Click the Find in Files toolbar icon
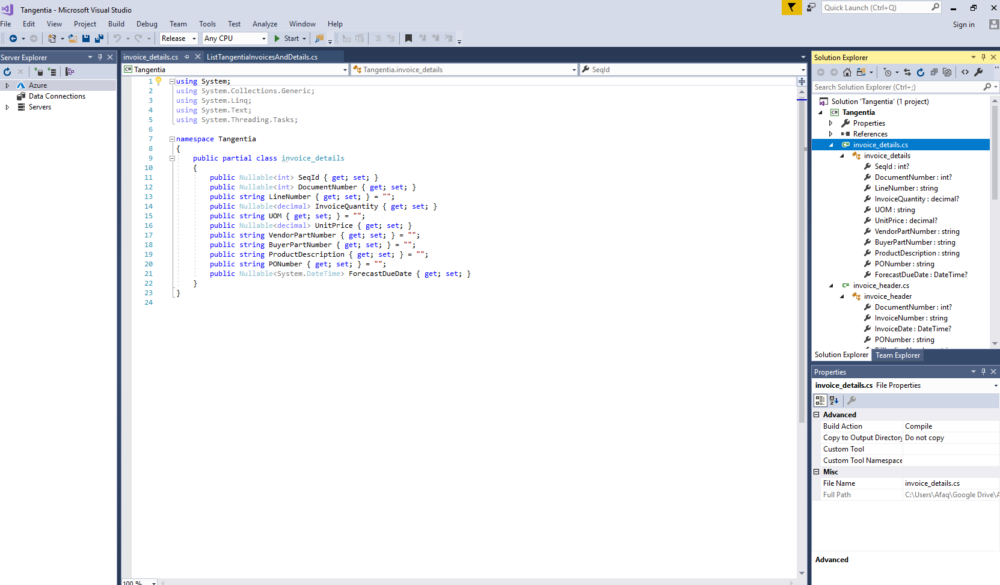 coord(319,38)
